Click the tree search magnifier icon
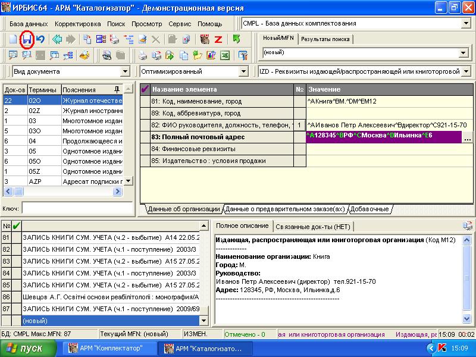This screenshot has height=357, width=476. click(x=68, y=55)
